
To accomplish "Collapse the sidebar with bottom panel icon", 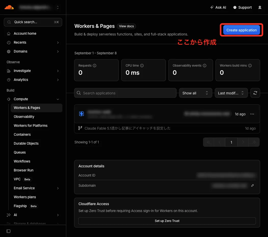I will pos(8,231).
